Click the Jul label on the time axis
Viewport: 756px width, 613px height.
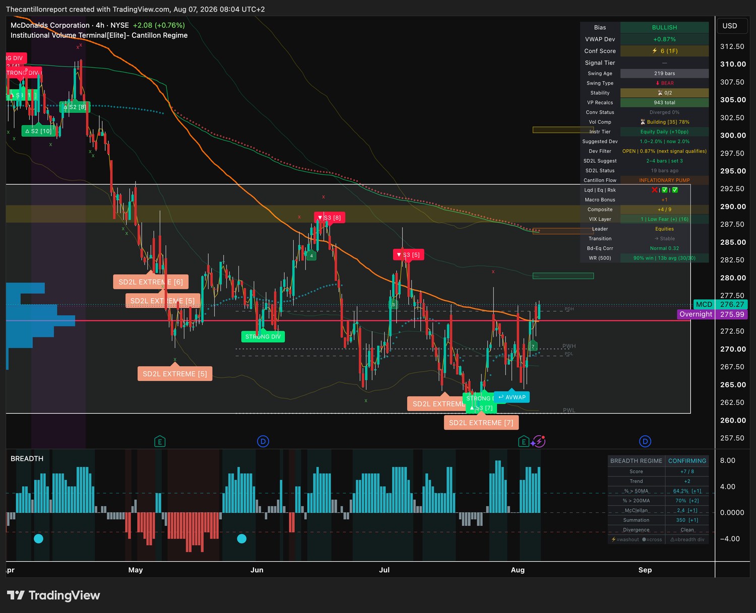point(385,570)
